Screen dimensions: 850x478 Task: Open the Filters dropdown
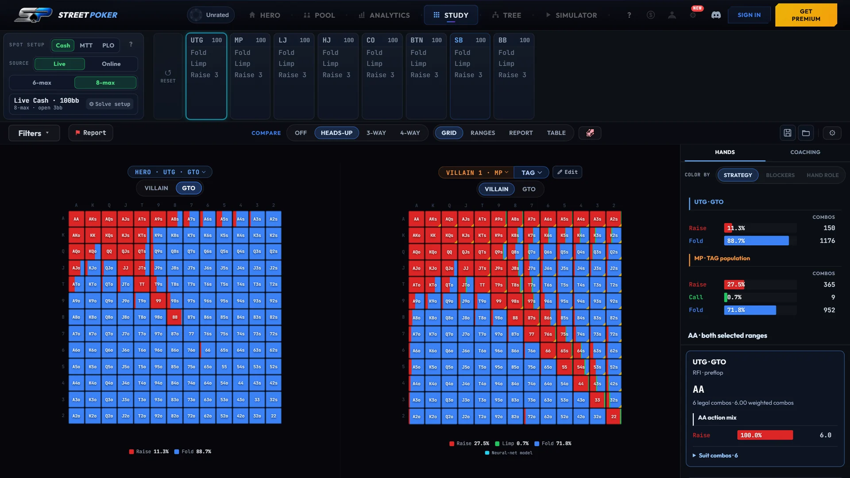pyautogui.click(x=34, y=133)
